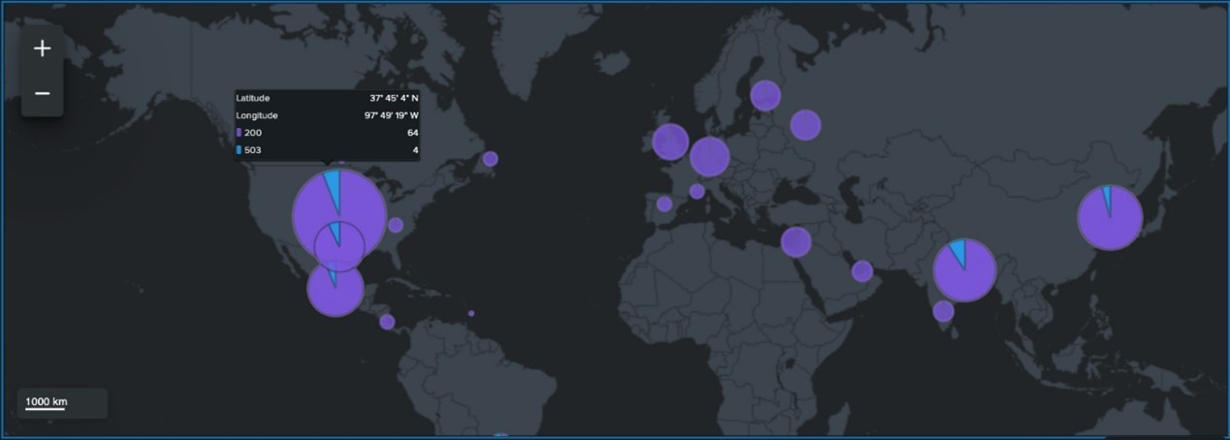This screenshot has width=1230, height=440.
Task: Zoom out of the map
Action: click(42, 93)
